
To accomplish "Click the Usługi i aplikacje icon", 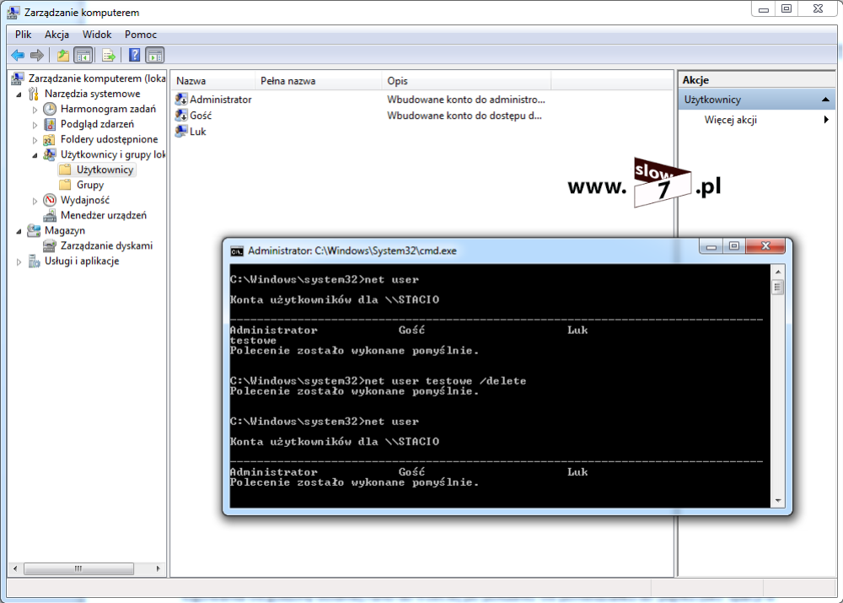I will point(34,261).
